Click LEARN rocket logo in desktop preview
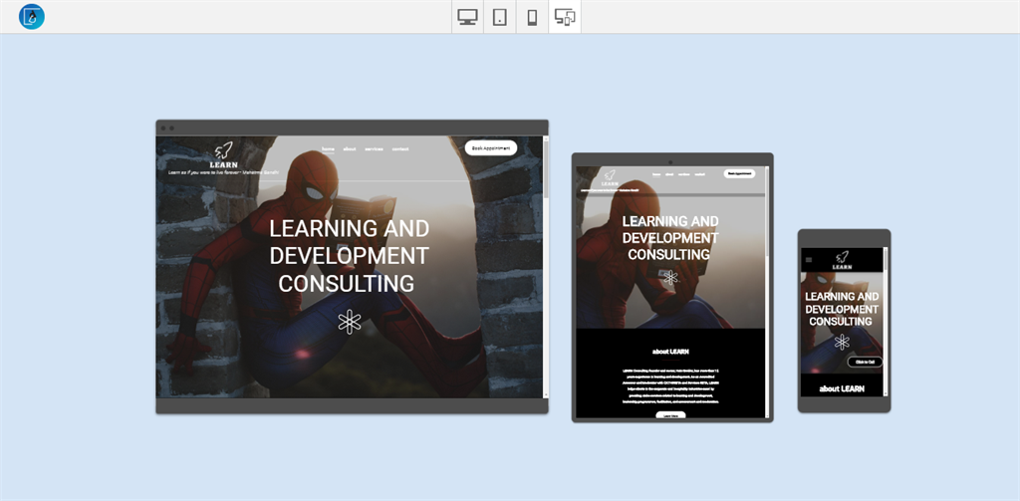The image size is (1020, 501). pyautogui.click(x=224, y=155)
